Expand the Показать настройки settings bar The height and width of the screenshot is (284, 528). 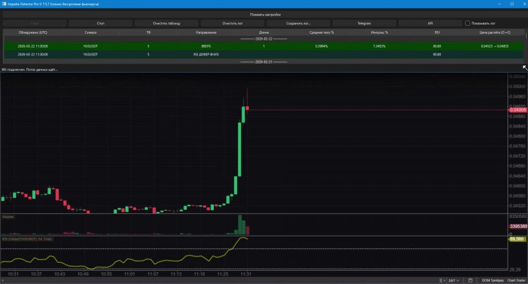(265, 15)
